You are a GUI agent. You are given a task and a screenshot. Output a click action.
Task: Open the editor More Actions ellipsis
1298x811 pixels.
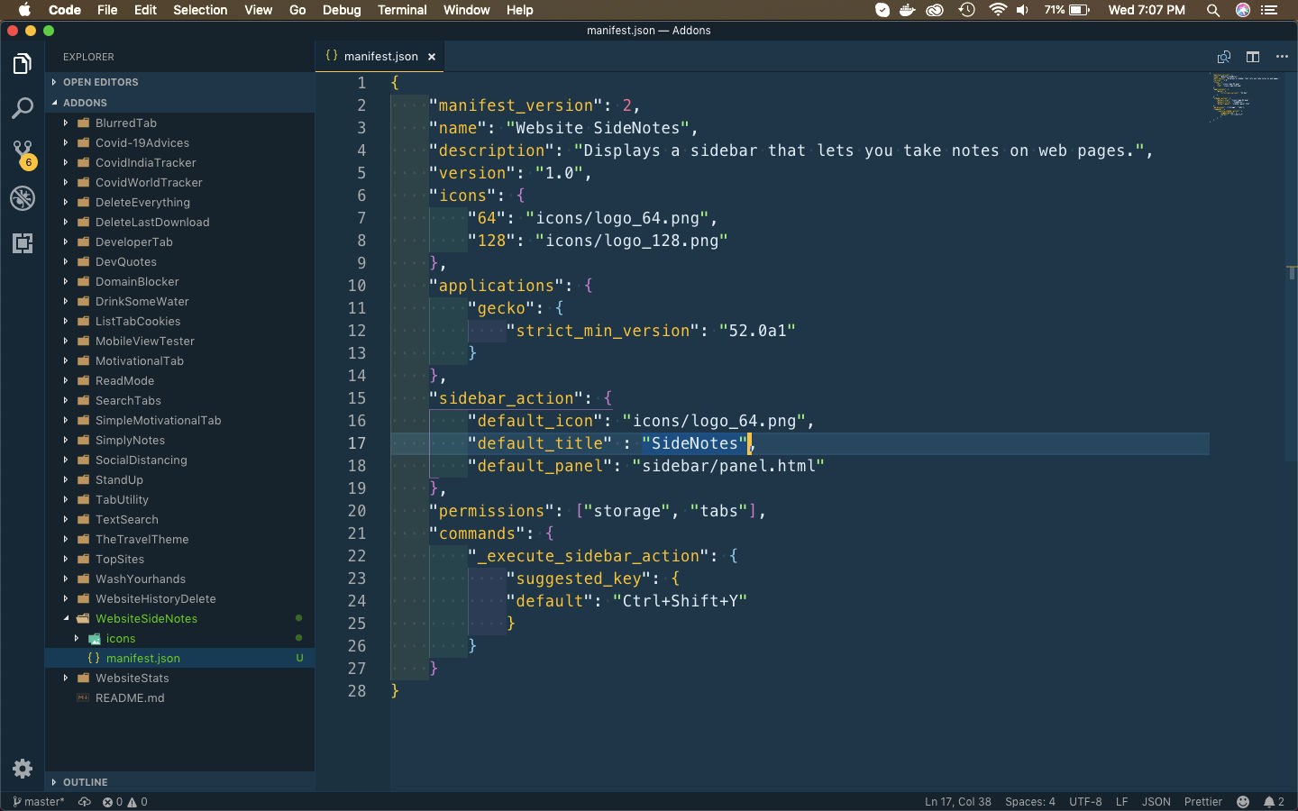click(1282, 57)
